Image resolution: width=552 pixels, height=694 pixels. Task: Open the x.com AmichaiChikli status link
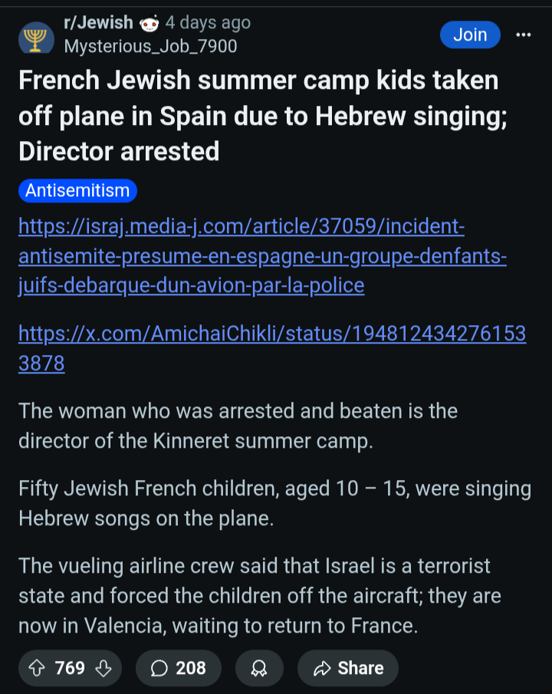[x=272, y=348]
